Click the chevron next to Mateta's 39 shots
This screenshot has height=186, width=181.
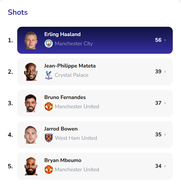165,72
